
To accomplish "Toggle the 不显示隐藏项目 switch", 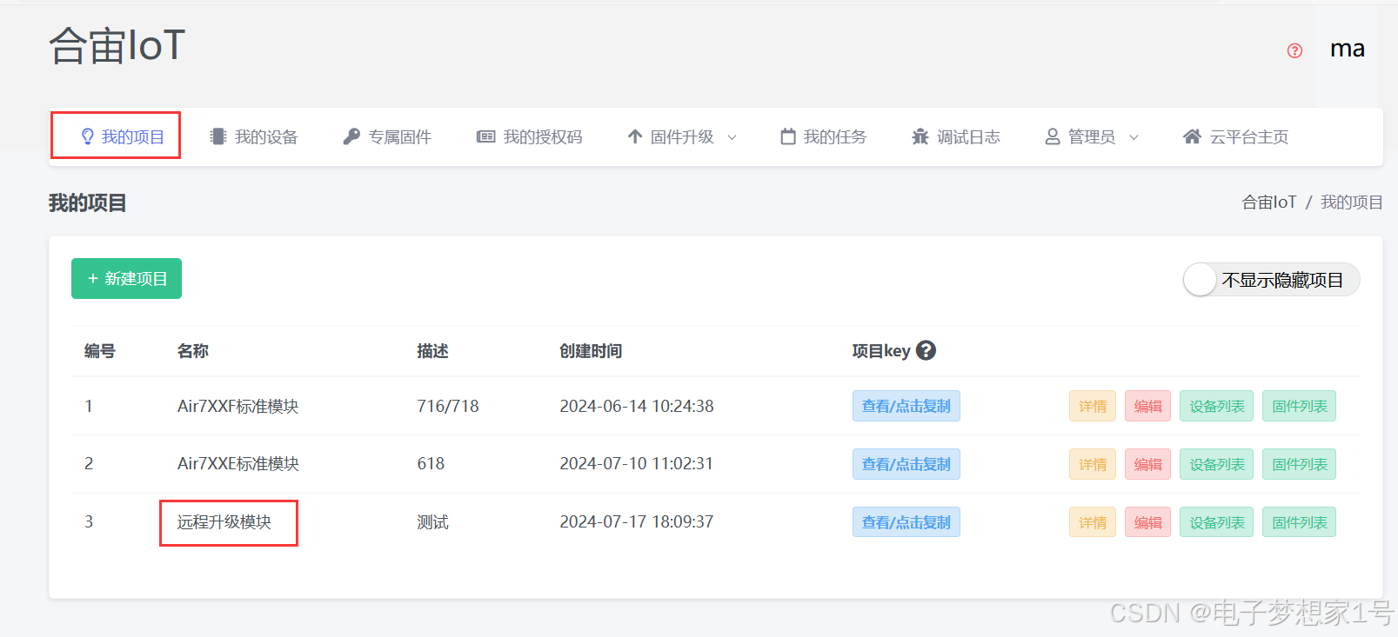I will pos(1271,280).
